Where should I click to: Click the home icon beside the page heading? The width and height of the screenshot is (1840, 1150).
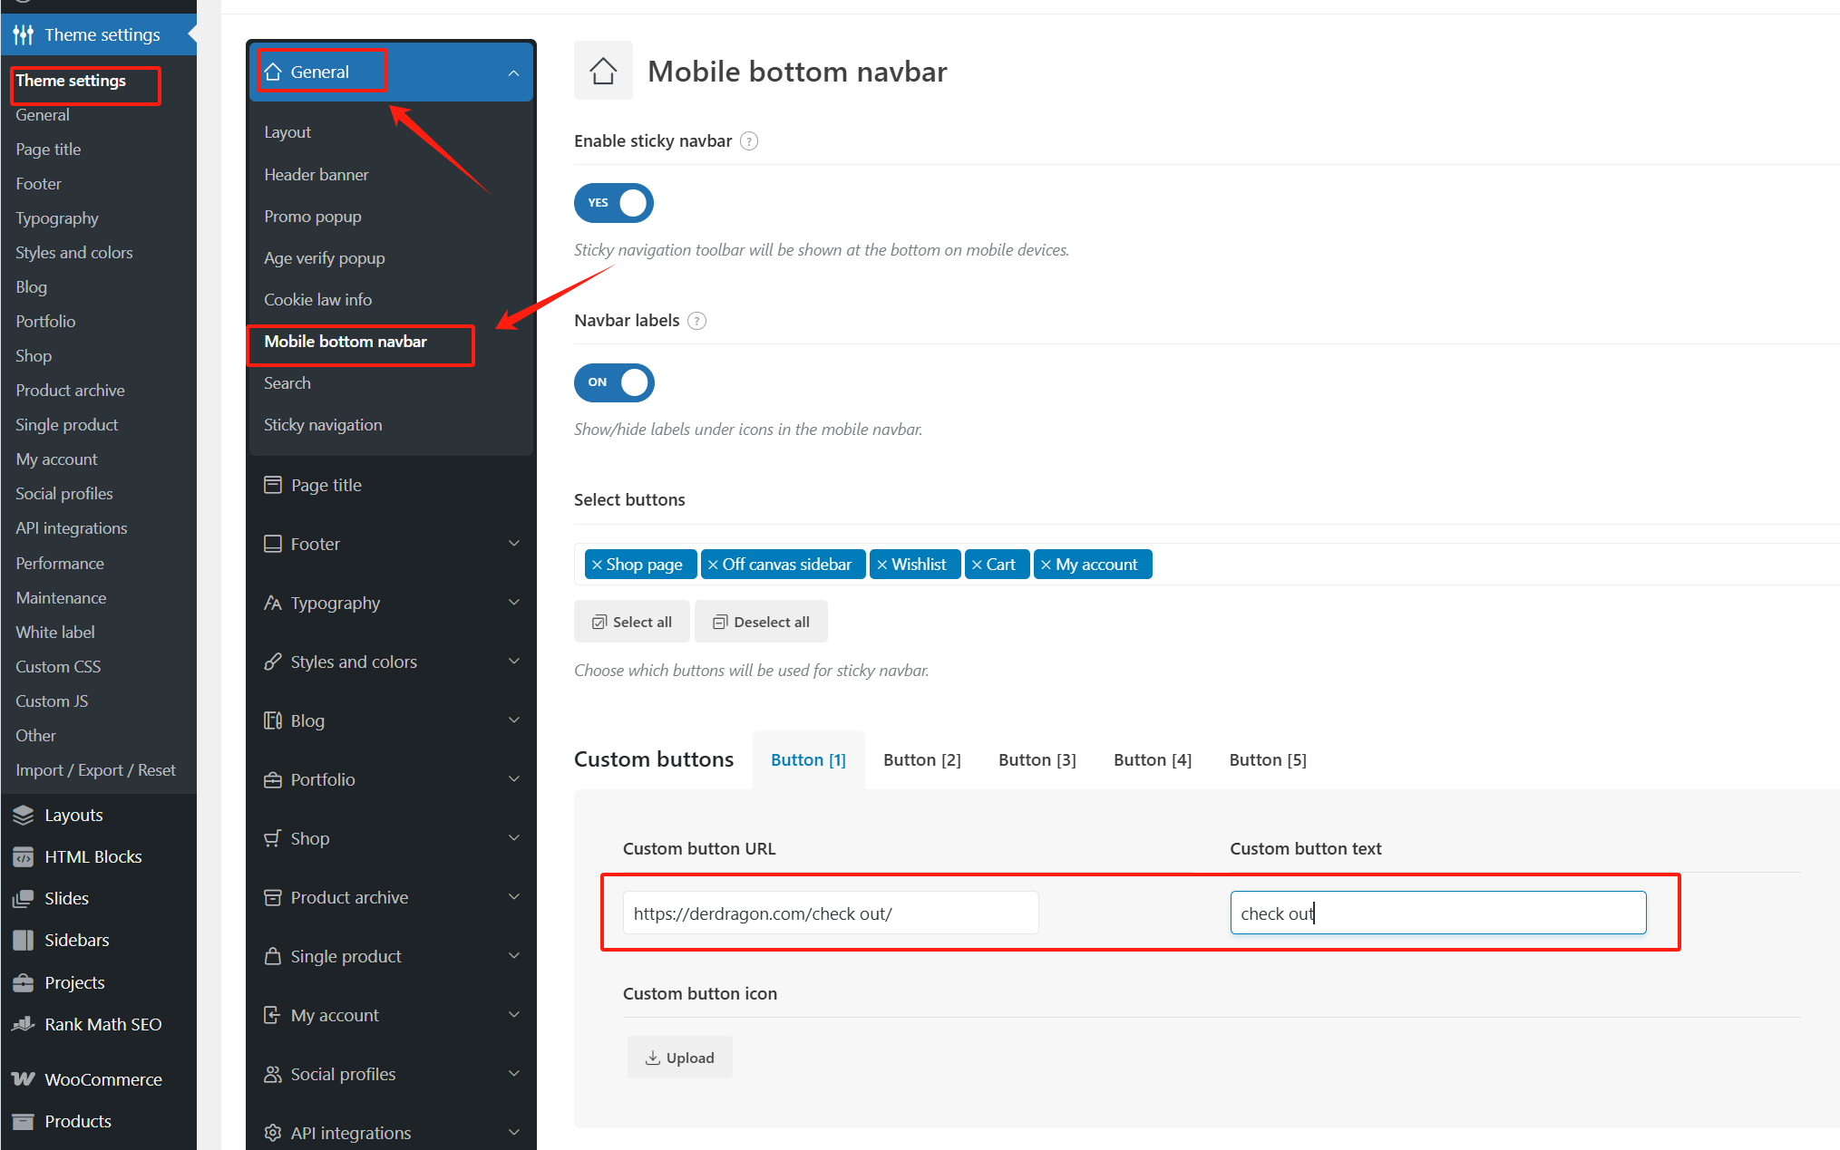[603, 71]
